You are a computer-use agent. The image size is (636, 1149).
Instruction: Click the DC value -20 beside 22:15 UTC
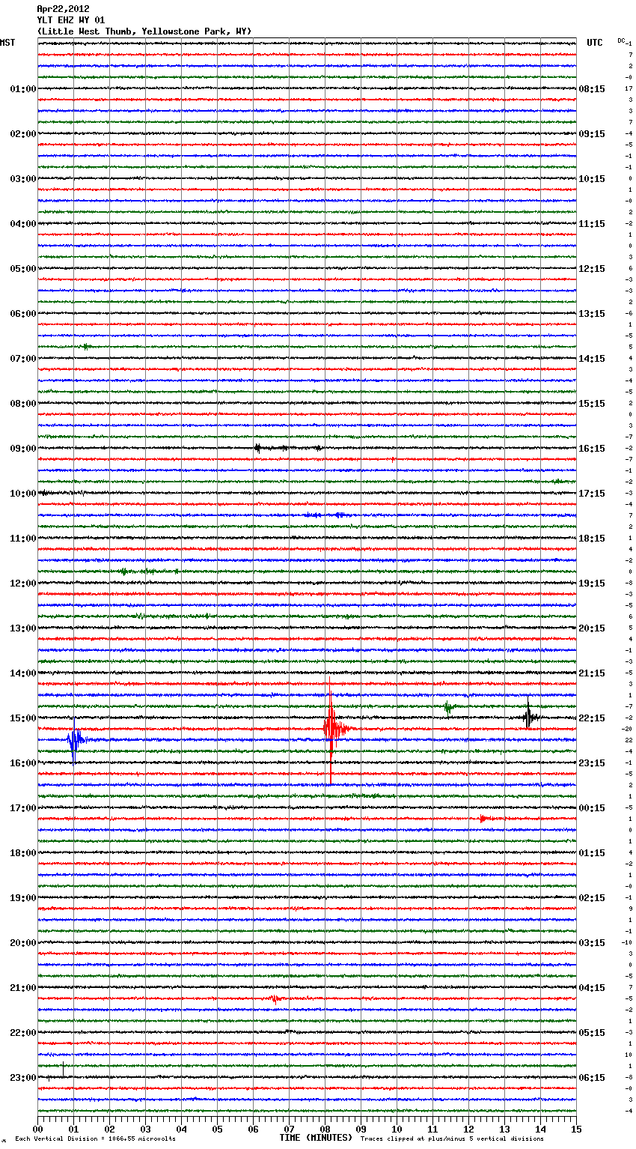pyautogui.click(x=627, y=729)
